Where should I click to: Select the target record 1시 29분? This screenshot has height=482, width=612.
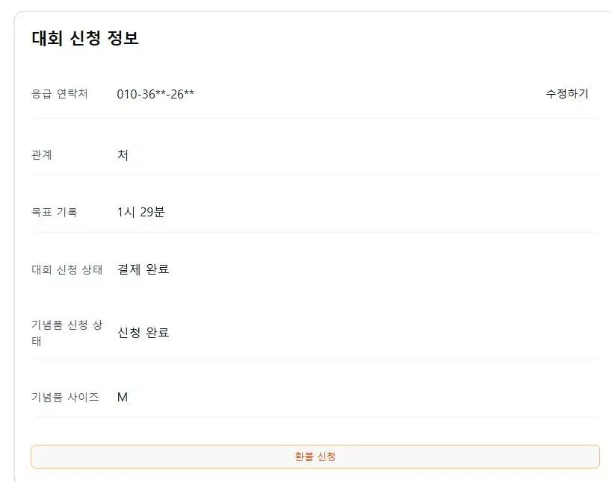(x=140, y=212)
